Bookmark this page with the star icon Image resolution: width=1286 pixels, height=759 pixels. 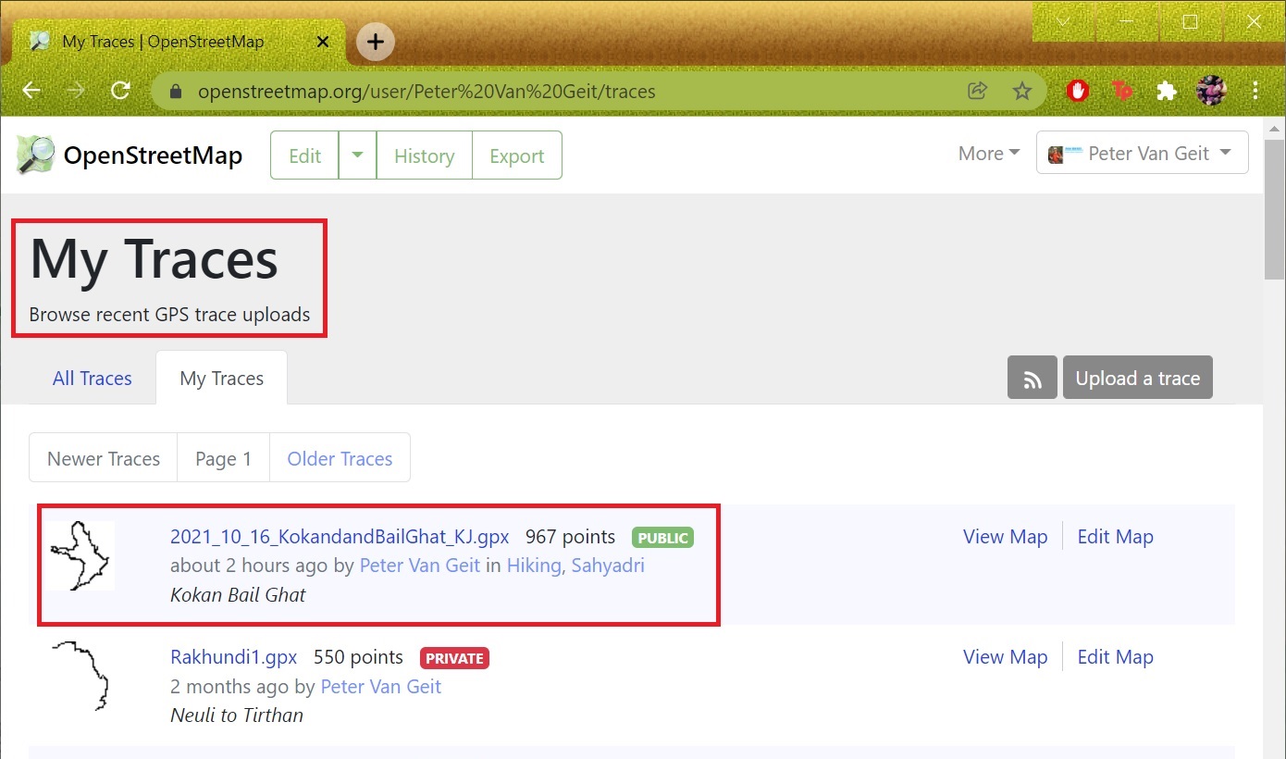point(1021,91)
